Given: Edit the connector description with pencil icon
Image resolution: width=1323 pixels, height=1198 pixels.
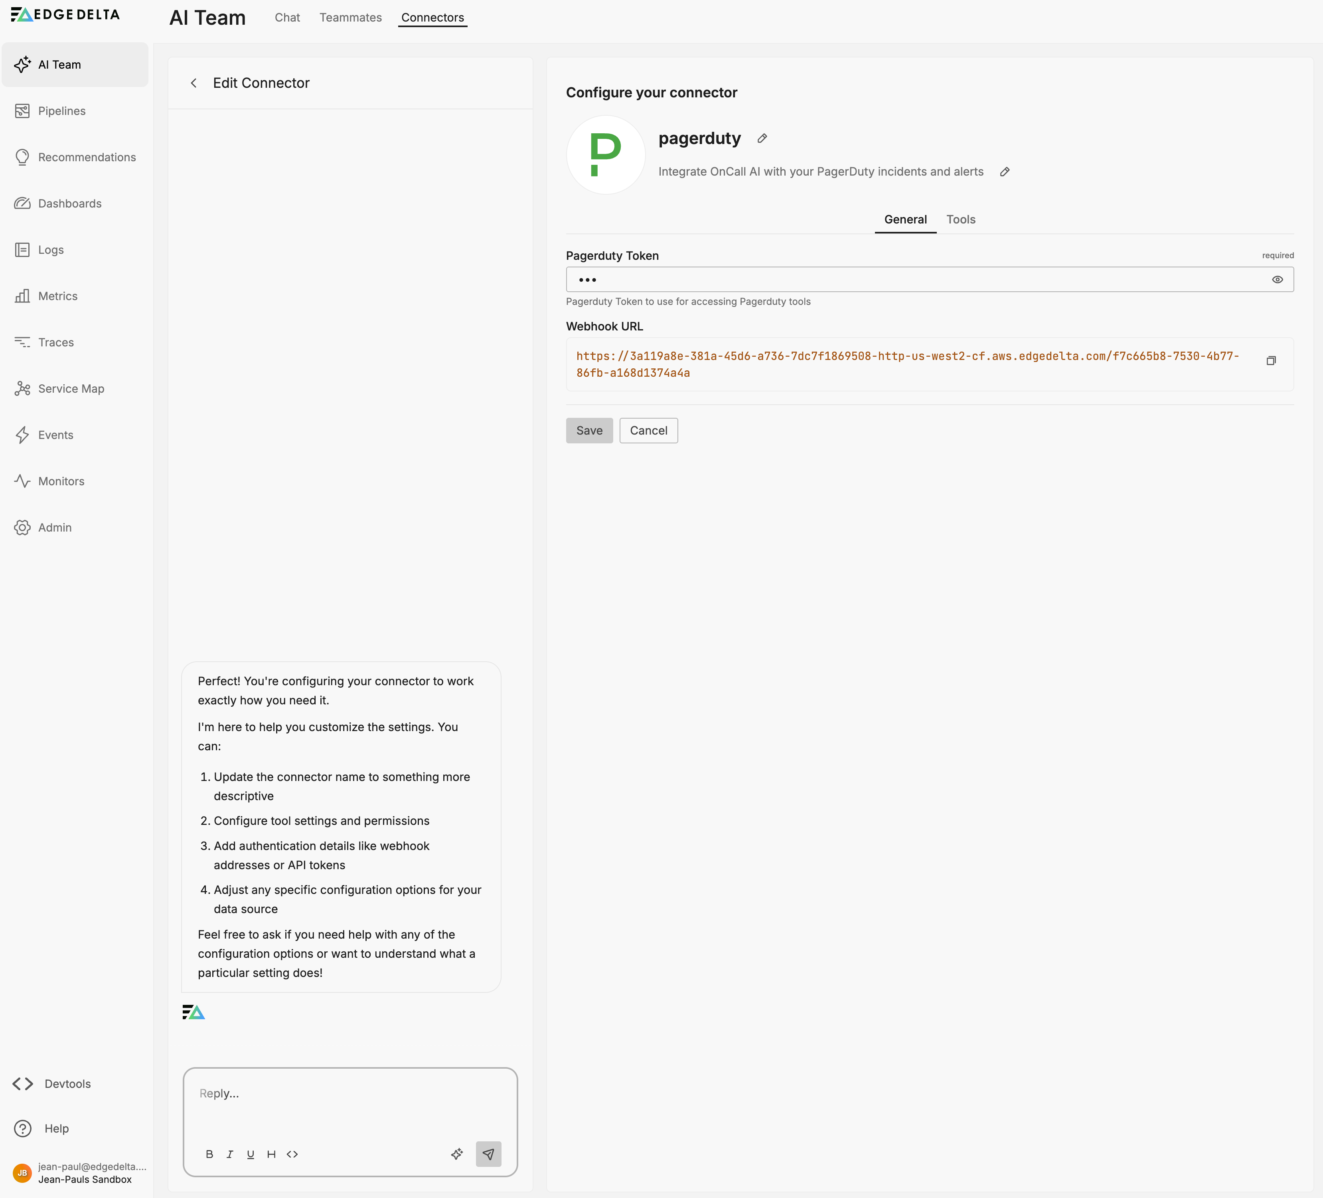Looking at the screenshot, I should (1004, 172).
